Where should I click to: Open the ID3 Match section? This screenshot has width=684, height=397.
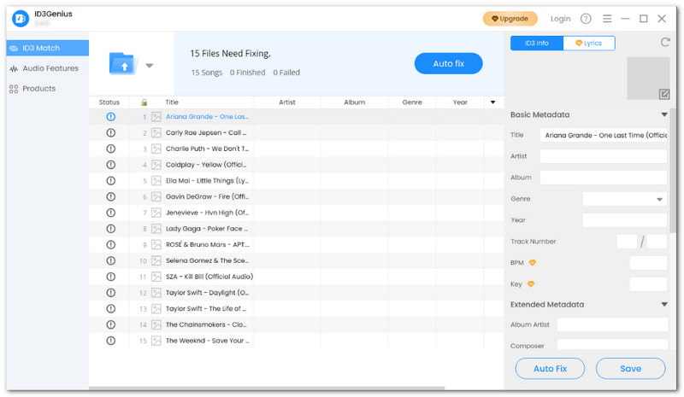click(47, 48)
